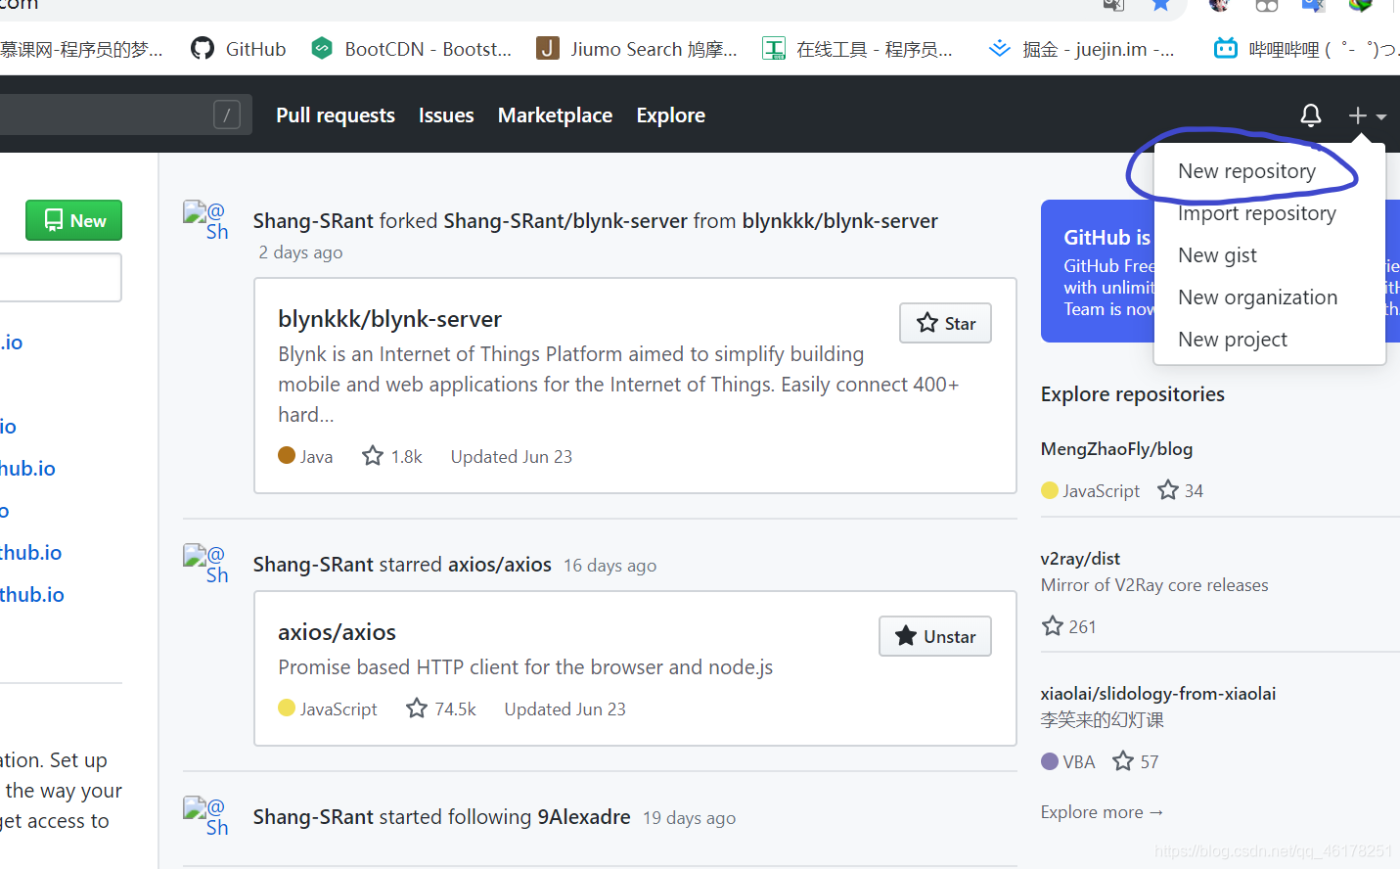Unstar the axios/axios repository
Screen dimensions: 1400x869
coord(934,636)
